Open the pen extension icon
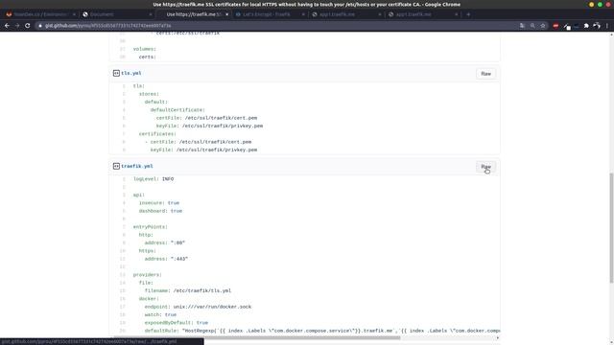614x345 pixels. (x=567, y=26)
